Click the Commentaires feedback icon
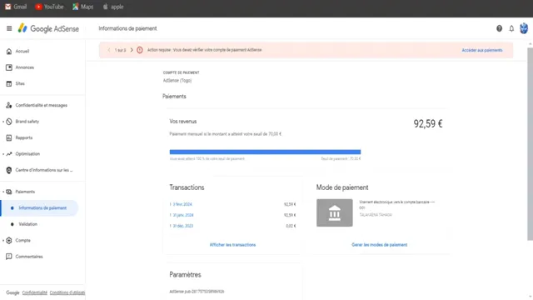The width and height of the screenshot is (533, 300). pyautogui.click(x=9, y=257)
